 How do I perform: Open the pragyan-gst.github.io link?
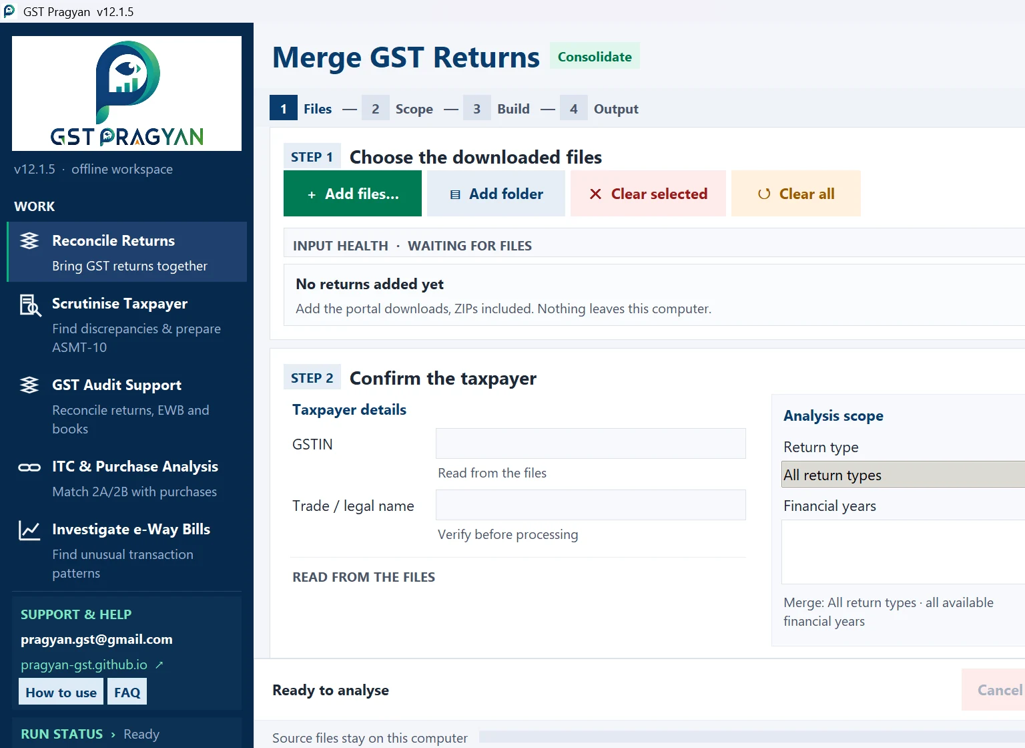coord(84,665)
